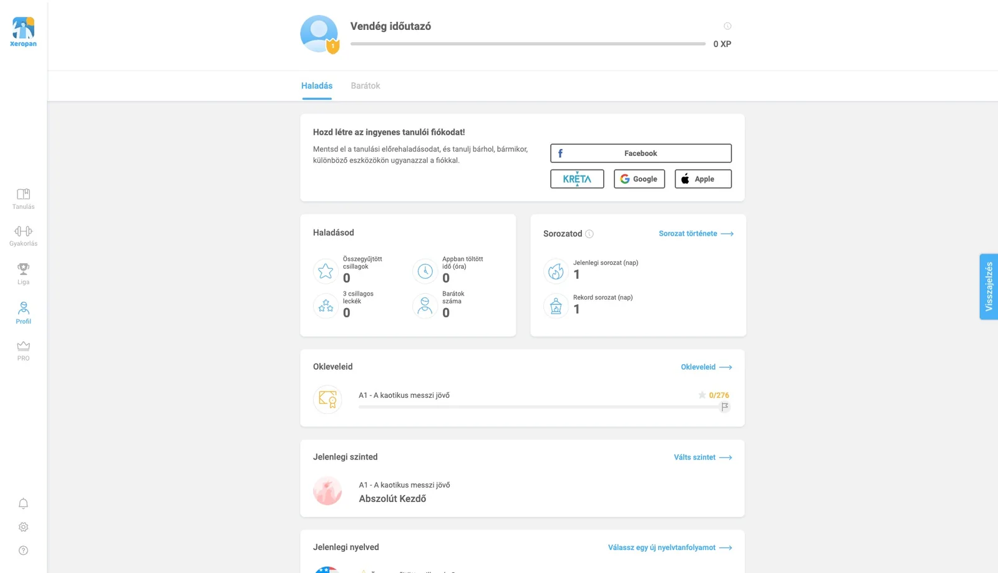Image resolution: width=998 pixels, height=573 pixels.
Task: Open the Xeropan logo home
Action: click(23, 32)
